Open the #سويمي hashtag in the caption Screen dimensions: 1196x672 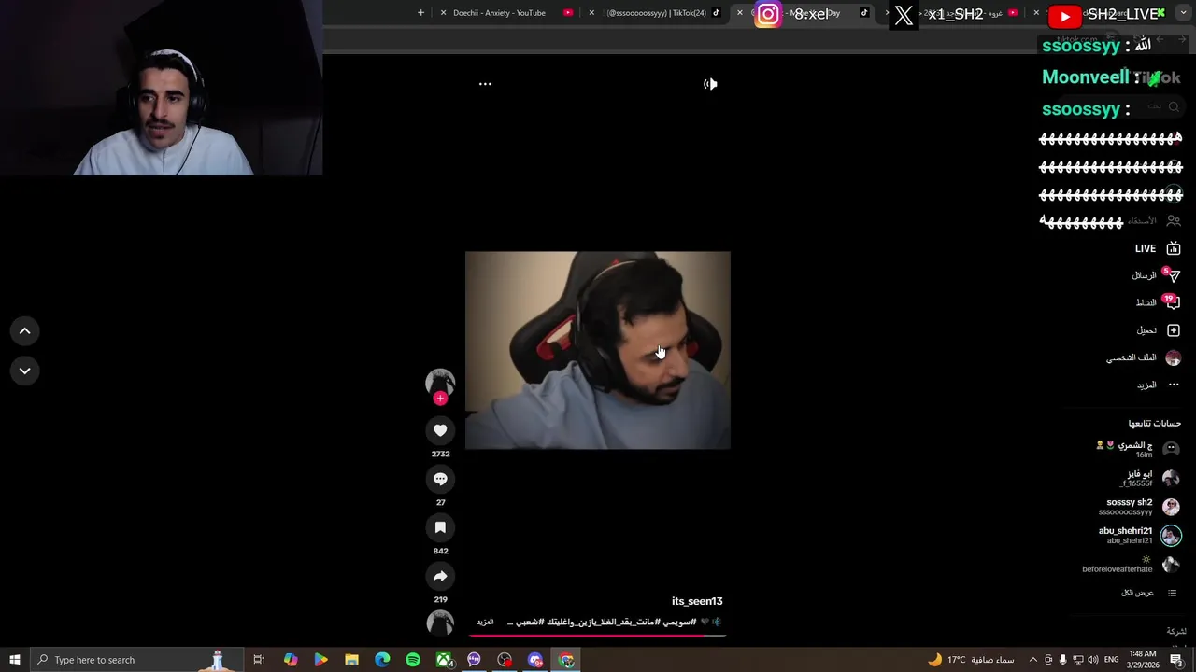point(679,622)
